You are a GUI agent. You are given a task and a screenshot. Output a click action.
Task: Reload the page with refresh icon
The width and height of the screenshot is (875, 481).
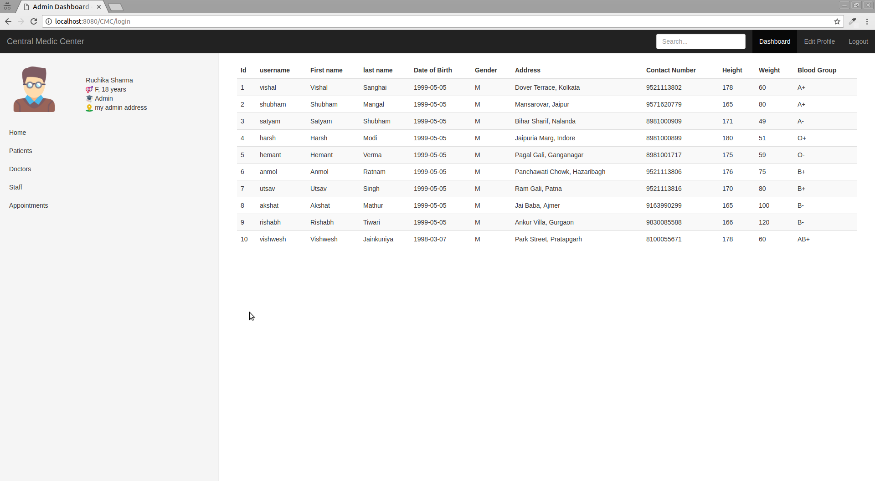point(34,21)
